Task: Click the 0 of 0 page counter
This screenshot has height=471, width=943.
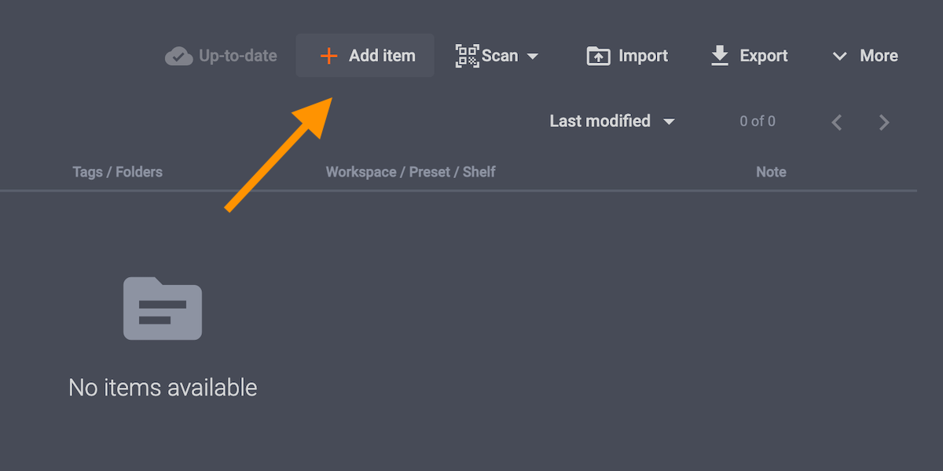Action: (758, 121)
